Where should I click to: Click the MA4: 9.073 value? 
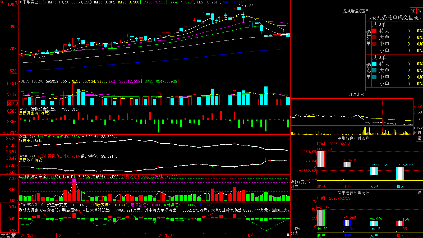coord(181,2)
